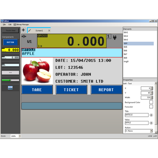
Task: Click the TICKET button on canvas
Action: [71, 90]
